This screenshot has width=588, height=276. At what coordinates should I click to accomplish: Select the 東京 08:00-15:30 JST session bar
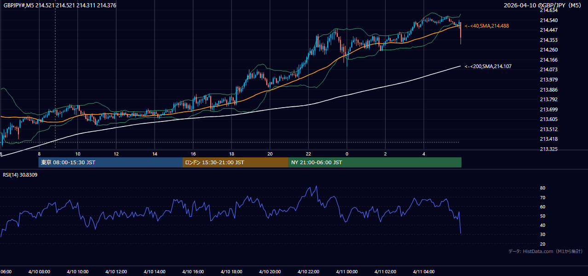point(110,162)
